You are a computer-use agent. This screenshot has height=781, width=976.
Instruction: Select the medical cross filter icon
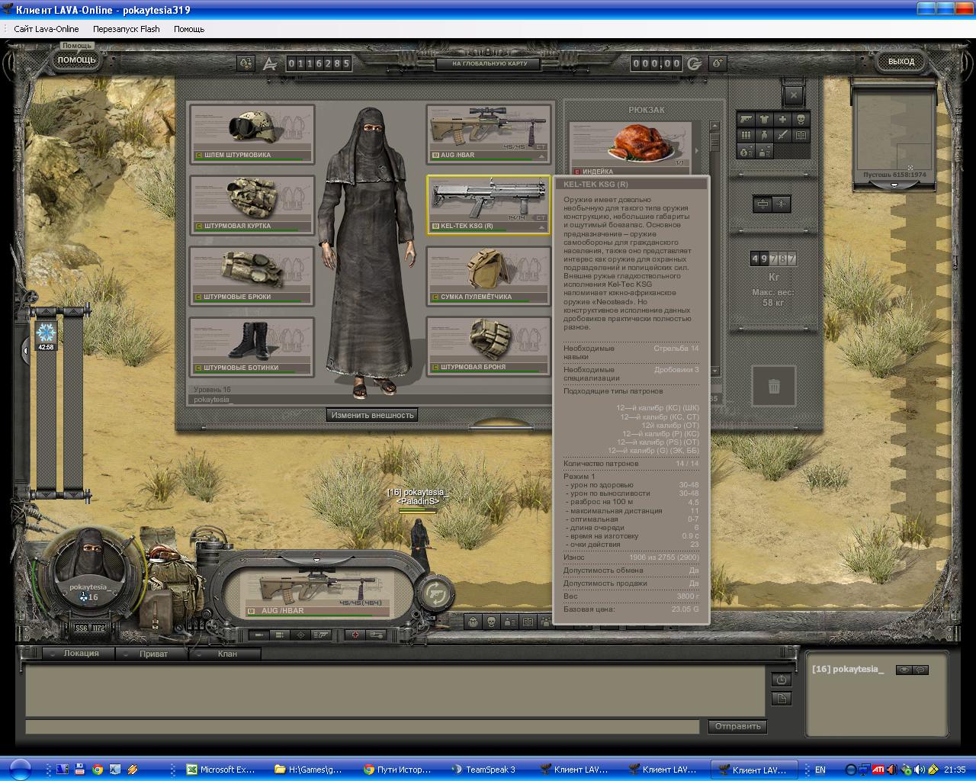782,120
